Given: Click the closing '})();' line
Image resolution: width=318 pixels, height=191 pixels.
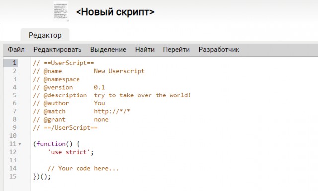Looking at the screenshot, I should [x=42, y=177].
